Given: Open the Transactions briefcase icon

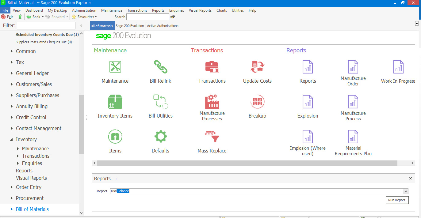Looking at the screenshot, I should 212,67.
